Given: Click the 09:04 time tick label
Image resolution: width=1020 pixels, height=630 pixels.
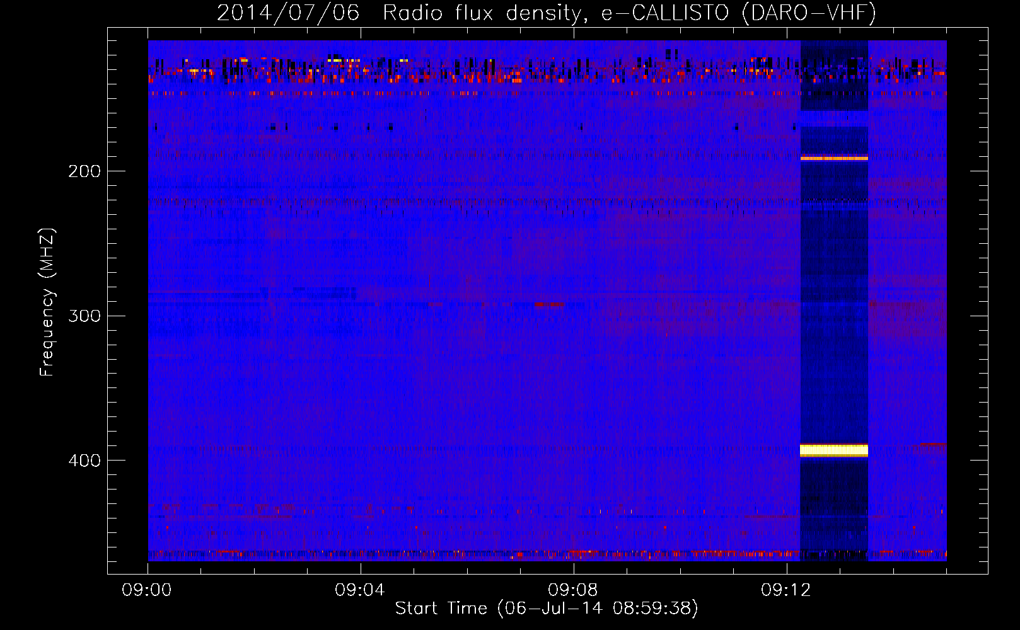Looking at the screenshot, I should pos(360,590).
